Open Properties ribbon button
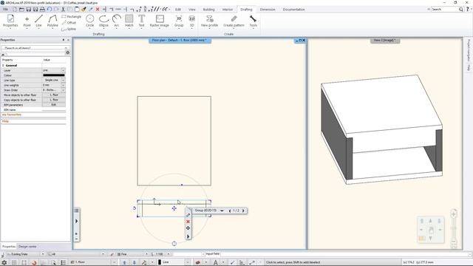The width and height of the screenshot is (473, 266). 10,21
